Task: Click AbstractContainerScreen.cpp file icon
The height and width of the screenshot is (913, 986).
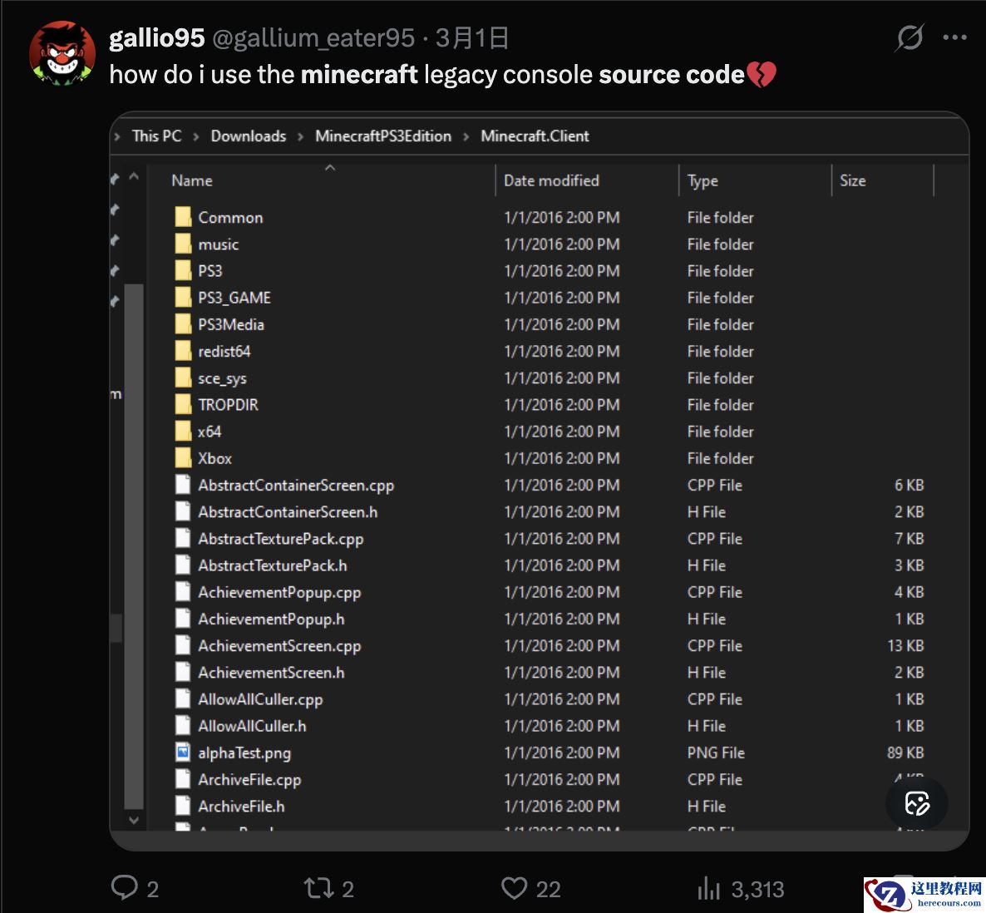Action: coord(183,485)
